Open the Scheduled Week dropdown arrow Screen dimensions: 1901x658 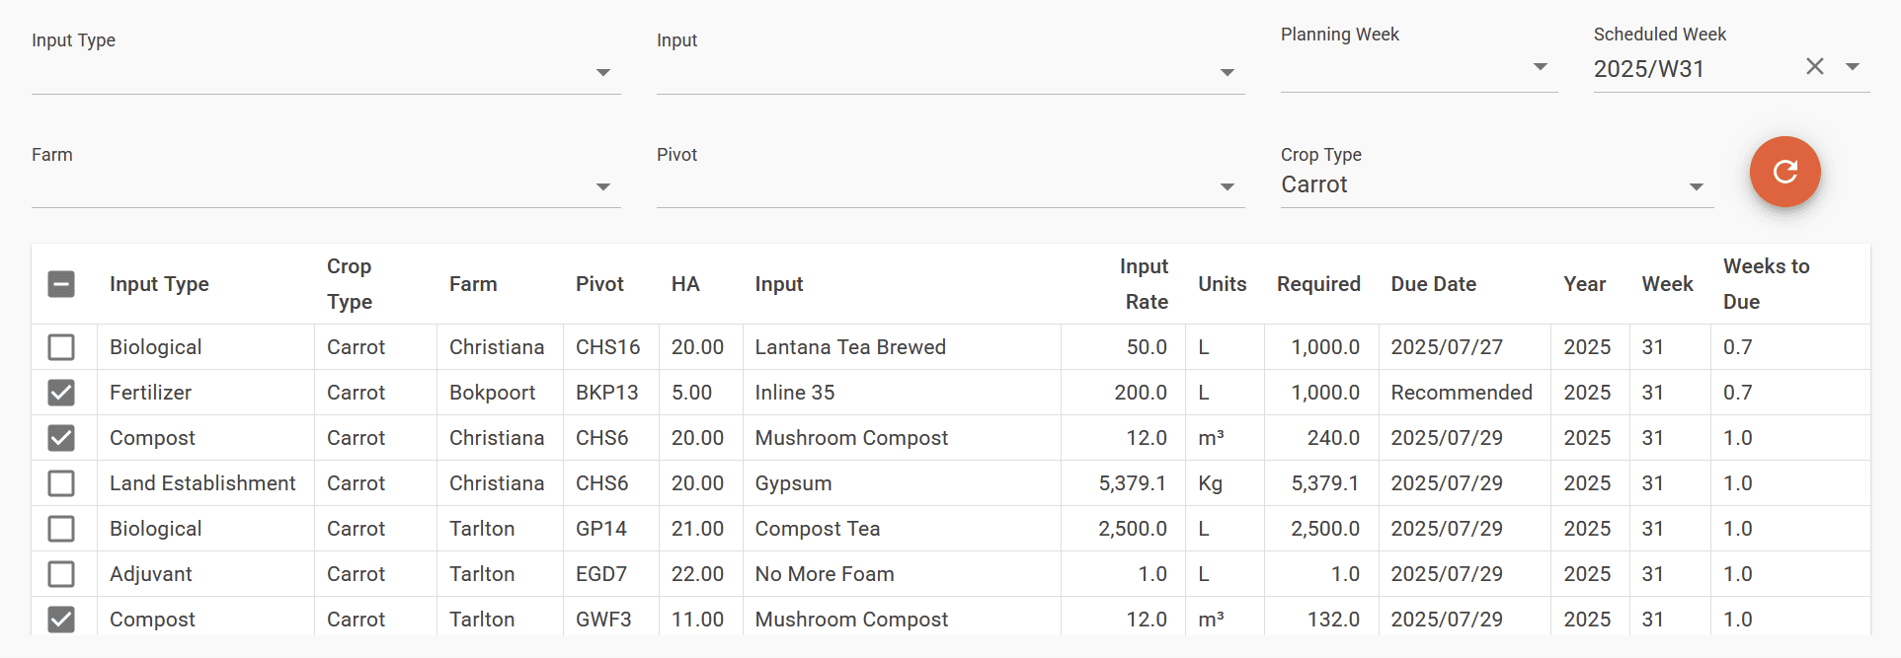pos(1853,67)
